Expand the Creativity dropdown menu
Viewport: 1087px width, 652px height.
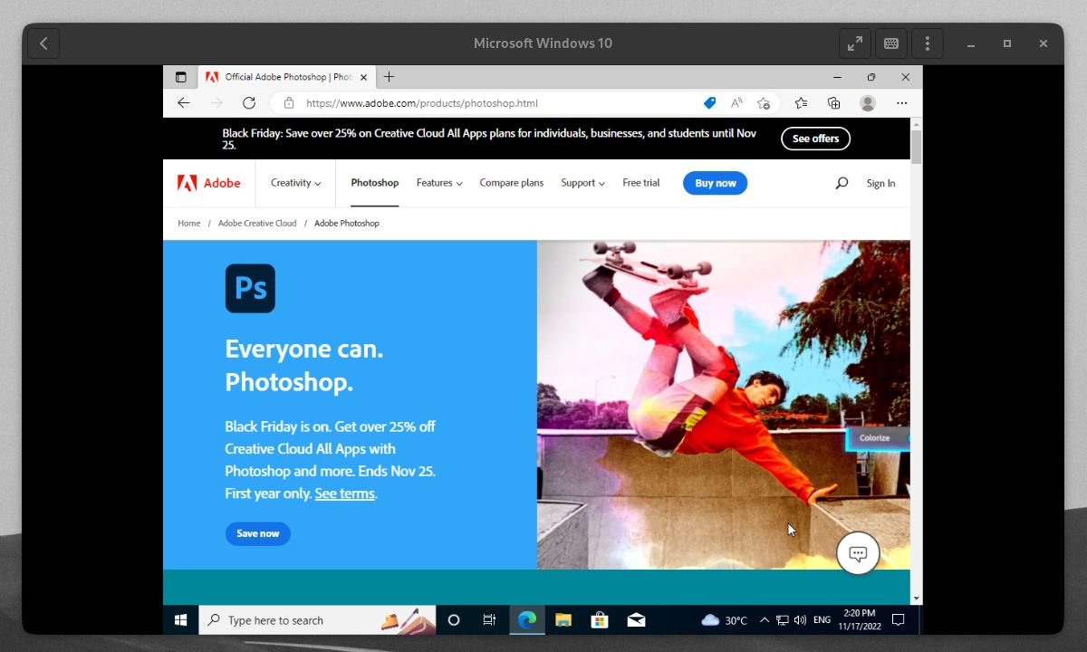coord(296,183)
